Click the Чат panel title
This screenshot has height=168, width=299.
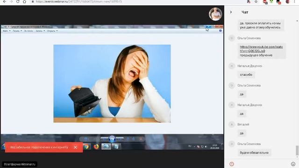(245, 12)
